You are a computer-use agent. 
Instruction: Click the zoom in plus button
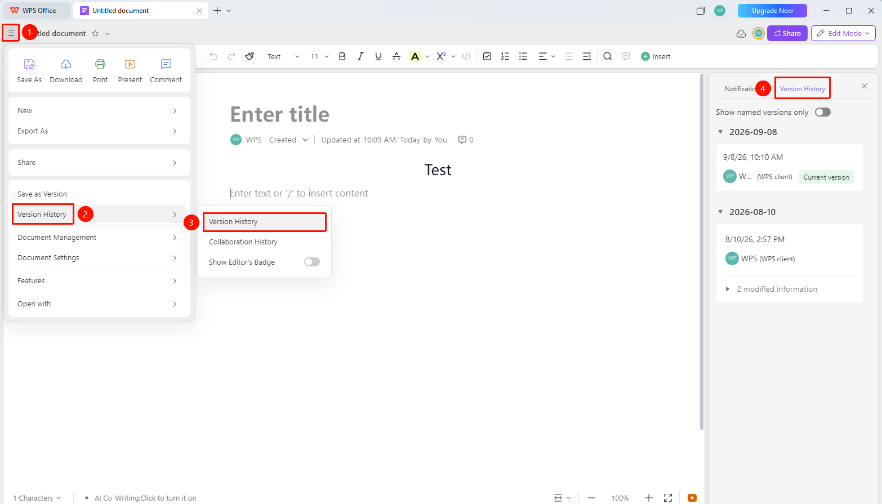pos(649,498)
